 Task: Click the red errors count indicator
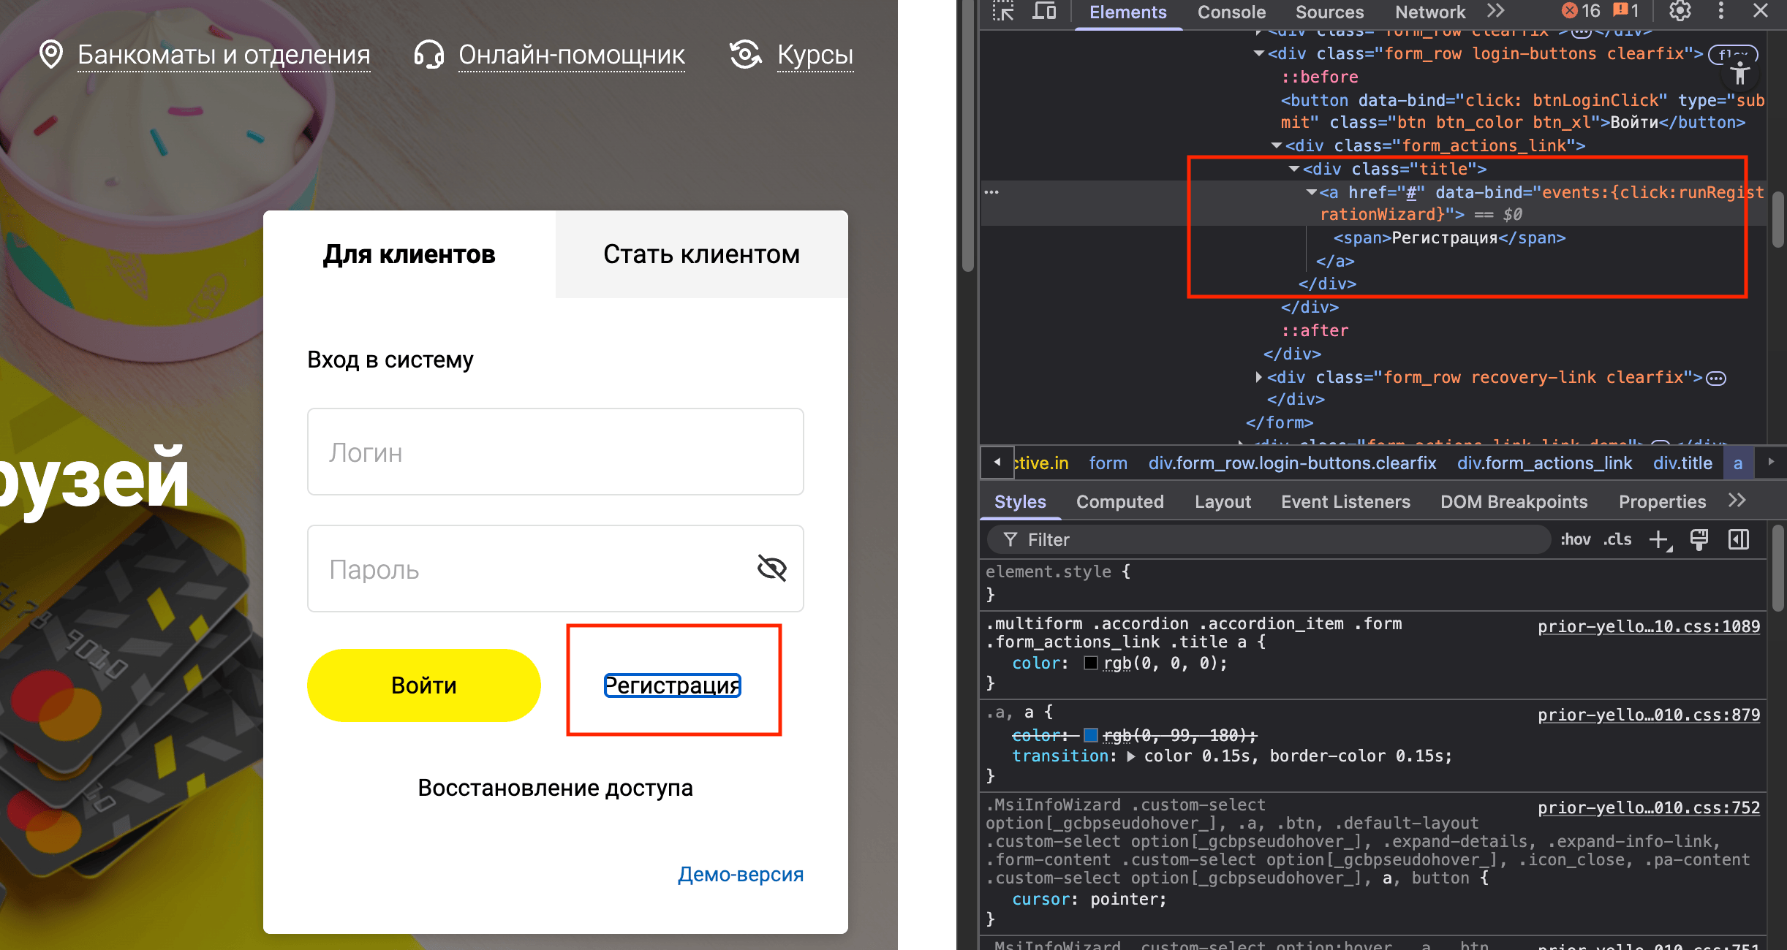click(1581, 12)
